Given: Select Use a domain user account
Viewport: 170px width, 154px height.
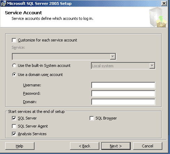Looking at the screenshot, I should tap(14, 75).
